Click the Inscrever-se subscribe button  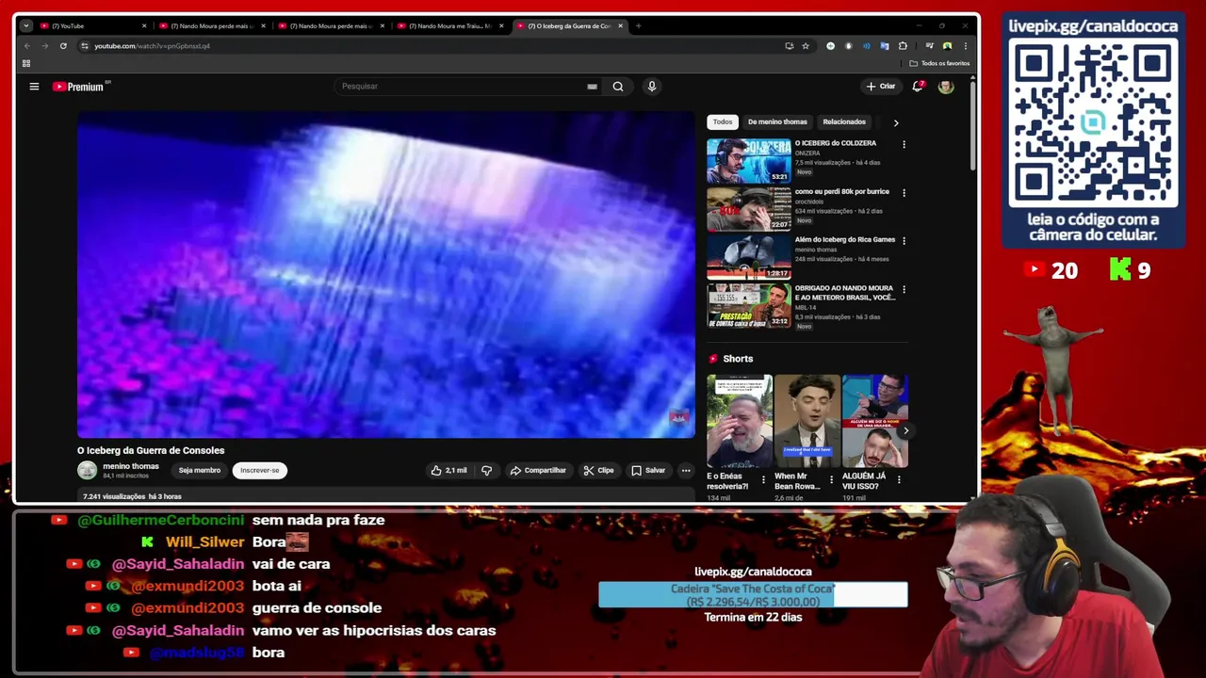pos(260,470)
